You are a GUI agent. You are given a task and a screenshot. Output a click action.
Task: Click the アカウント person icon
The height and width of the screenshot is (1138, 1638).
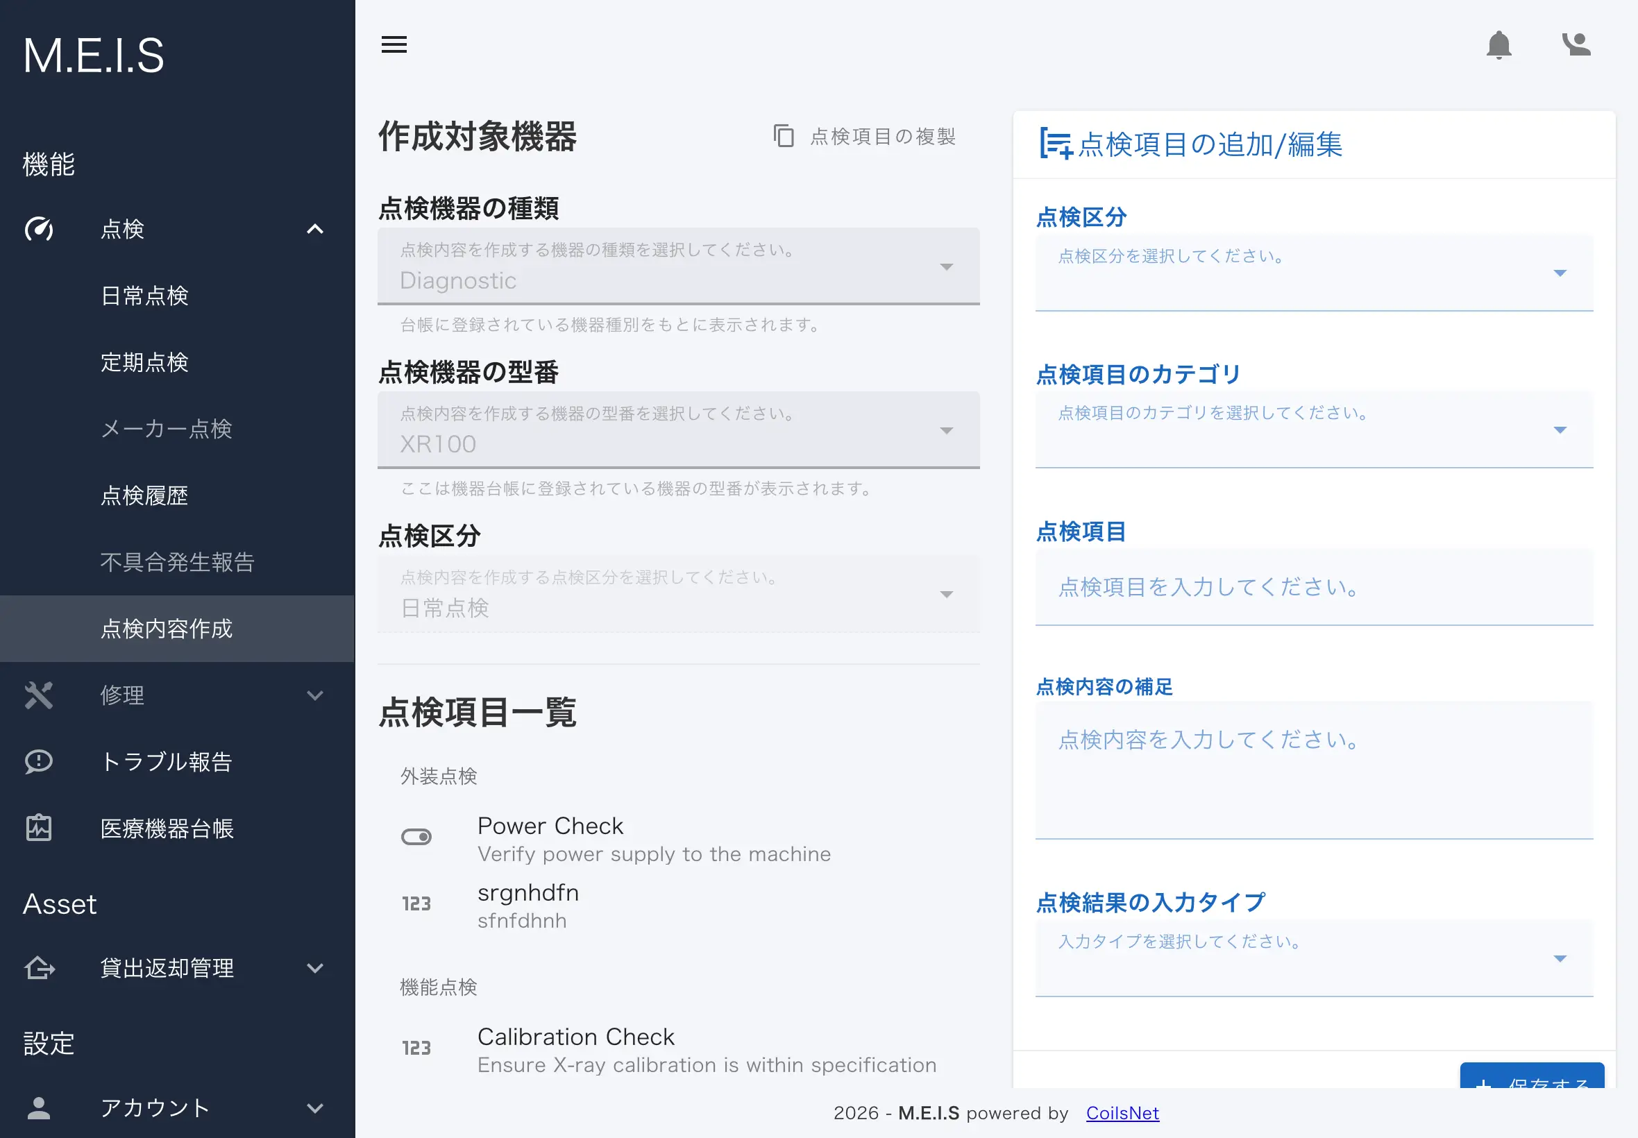click(38, 1107)
